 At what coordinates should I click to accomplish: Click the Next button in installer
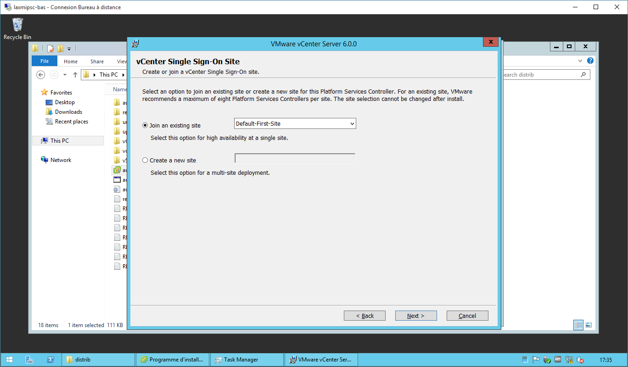tap(415, 316)
